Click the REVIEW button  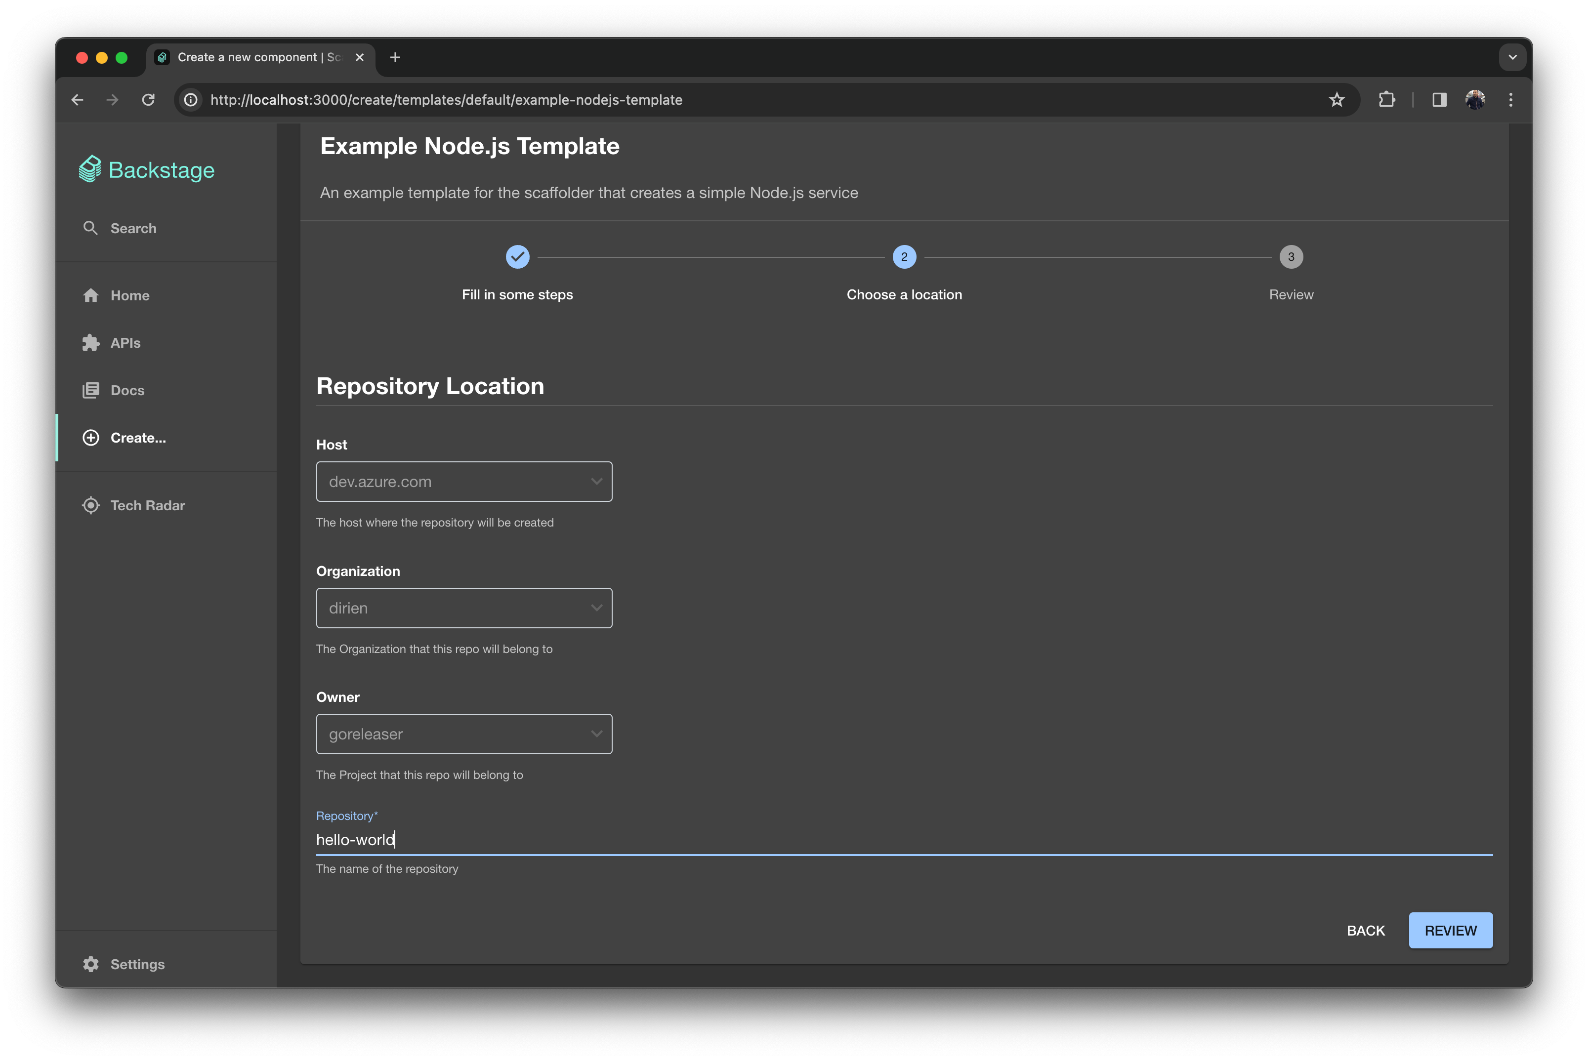pos(1450,931)
